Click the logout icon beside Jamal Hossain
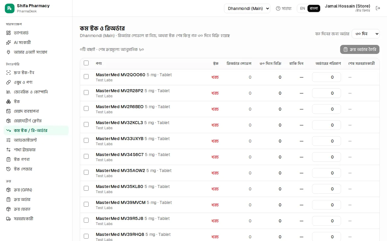Image resolution: width=387 pixels, height=241 pixels. (x=378, y=8)
